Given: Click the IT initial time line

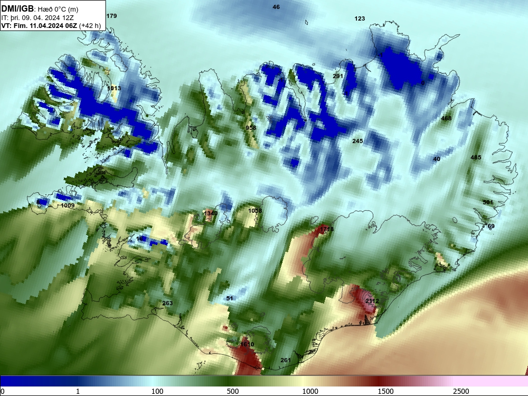Looking at the screenshot, I should click(37, 18).
